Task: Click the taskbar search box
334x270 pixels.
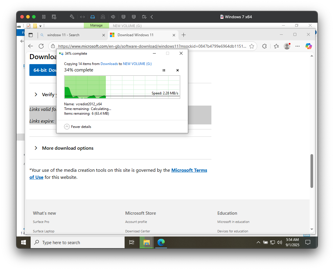Action: click(x=78, y=243)
